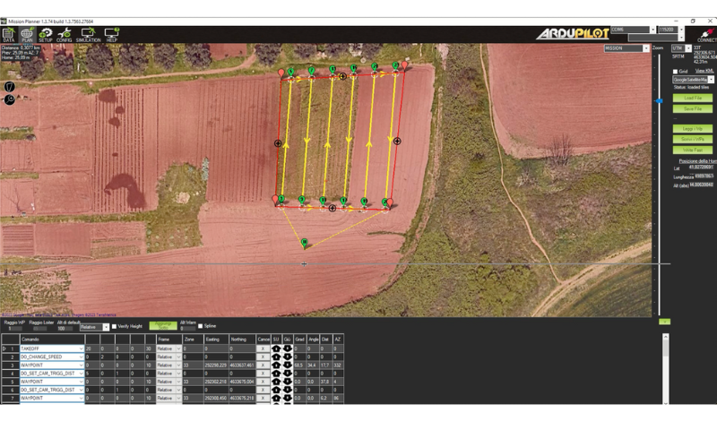Click the CONNECT plug icon
The height and width of the screenshot is (421, 717).
[707, 35]
